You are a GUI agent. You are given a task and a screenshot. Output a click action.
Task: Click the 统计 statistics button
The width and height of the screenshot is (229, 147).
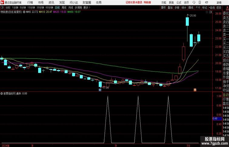tap(184, 8)
